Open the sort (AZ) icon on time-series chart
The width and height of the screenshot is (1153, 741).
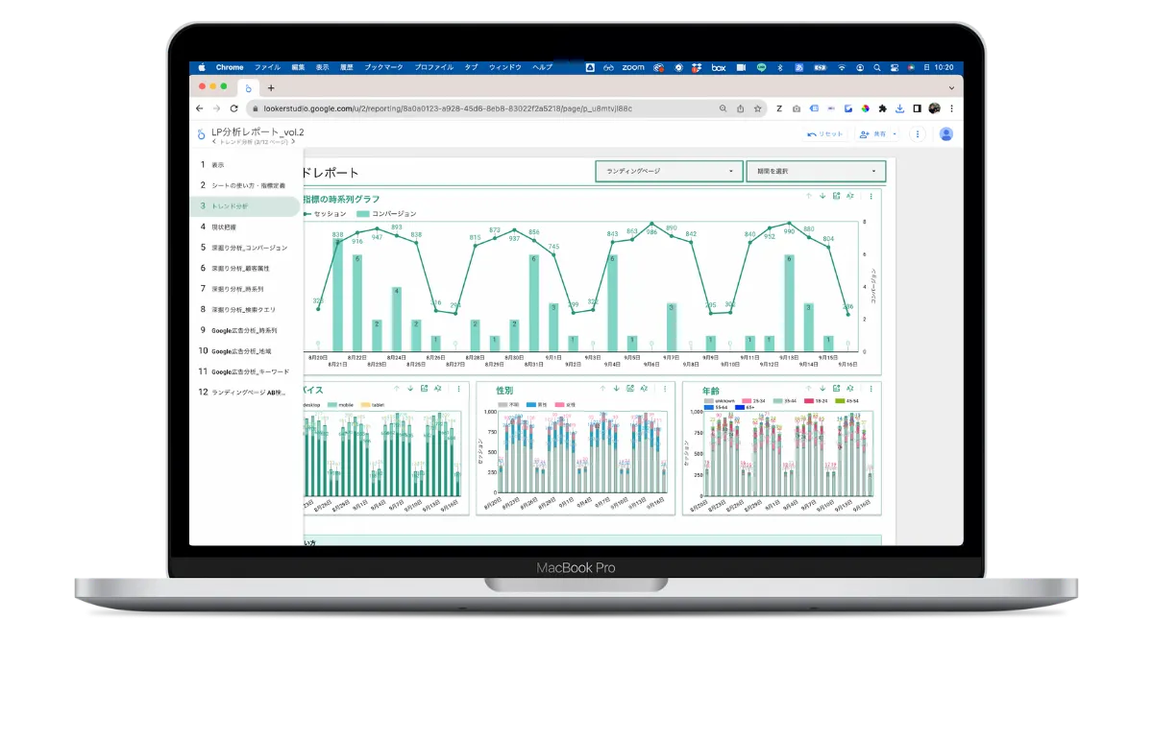(x=850, y=196)
